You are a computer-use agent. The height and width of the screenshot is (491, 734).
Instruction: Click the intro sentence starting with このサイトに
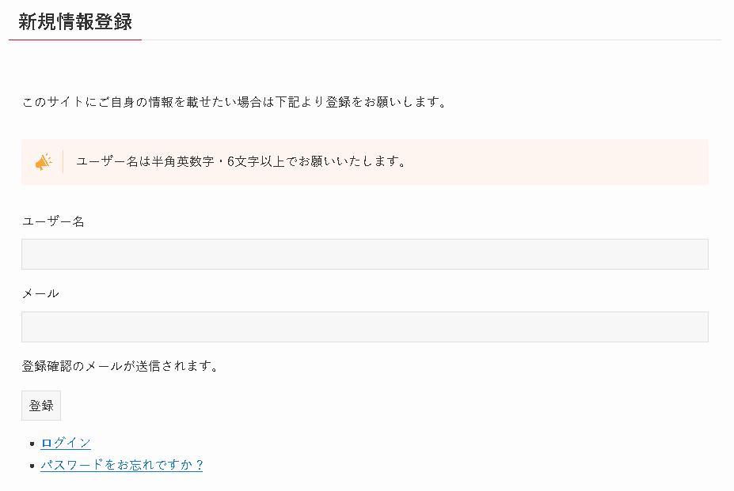(x=234, y=102)
